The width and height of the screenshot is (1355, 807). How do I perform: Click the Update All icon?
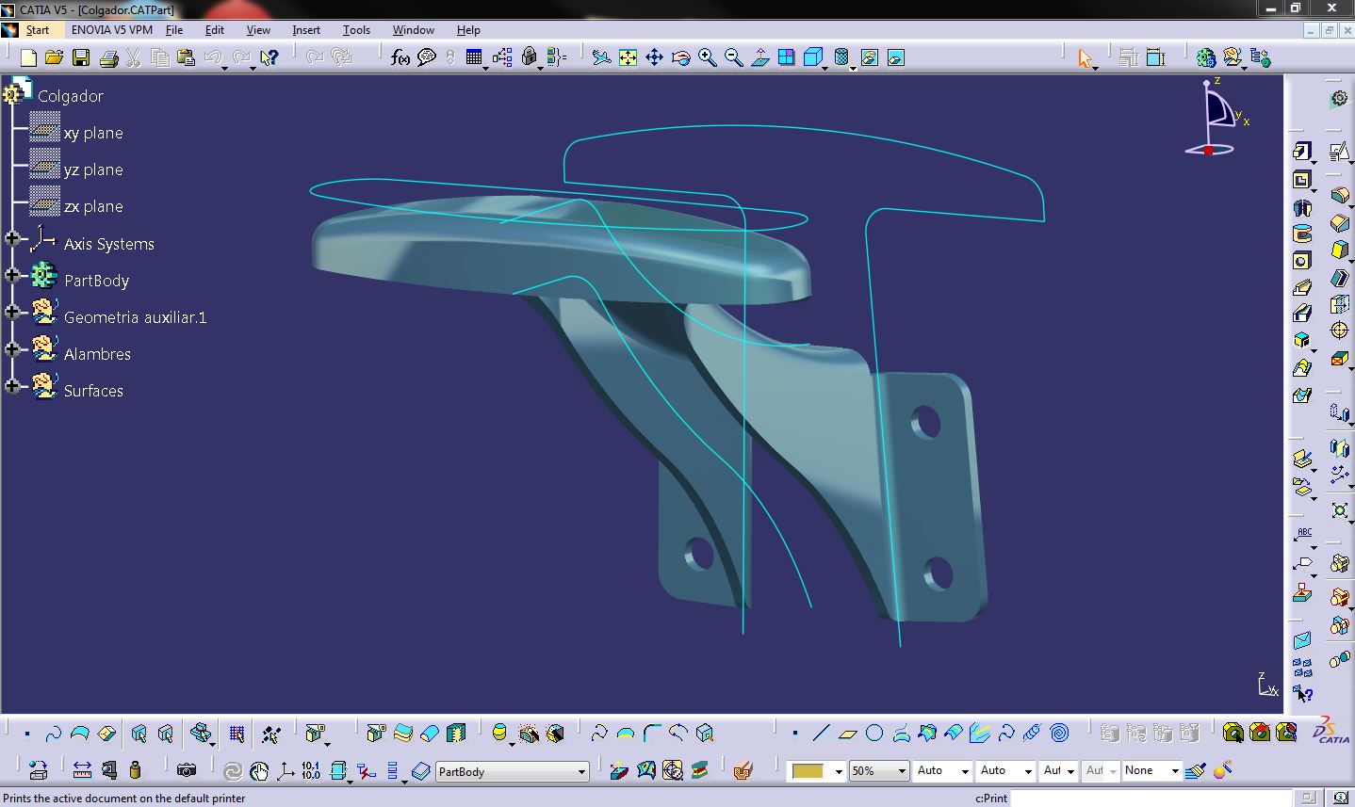(233, 770)
